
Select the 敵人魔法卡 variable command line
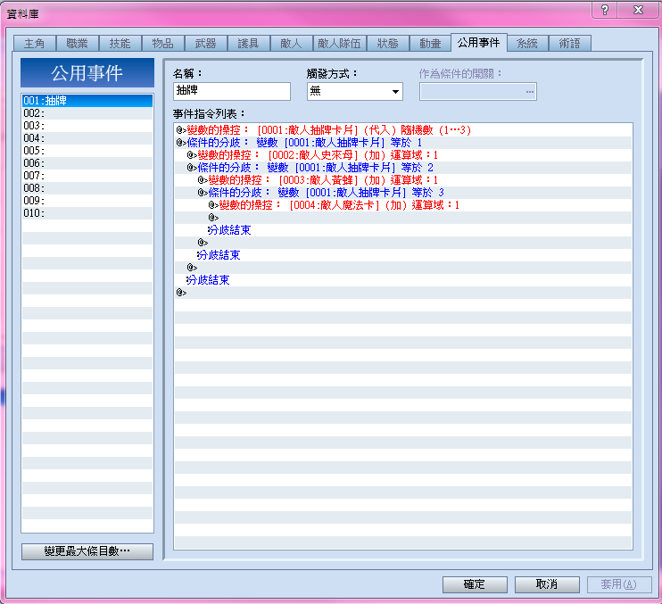coord(403,204)
